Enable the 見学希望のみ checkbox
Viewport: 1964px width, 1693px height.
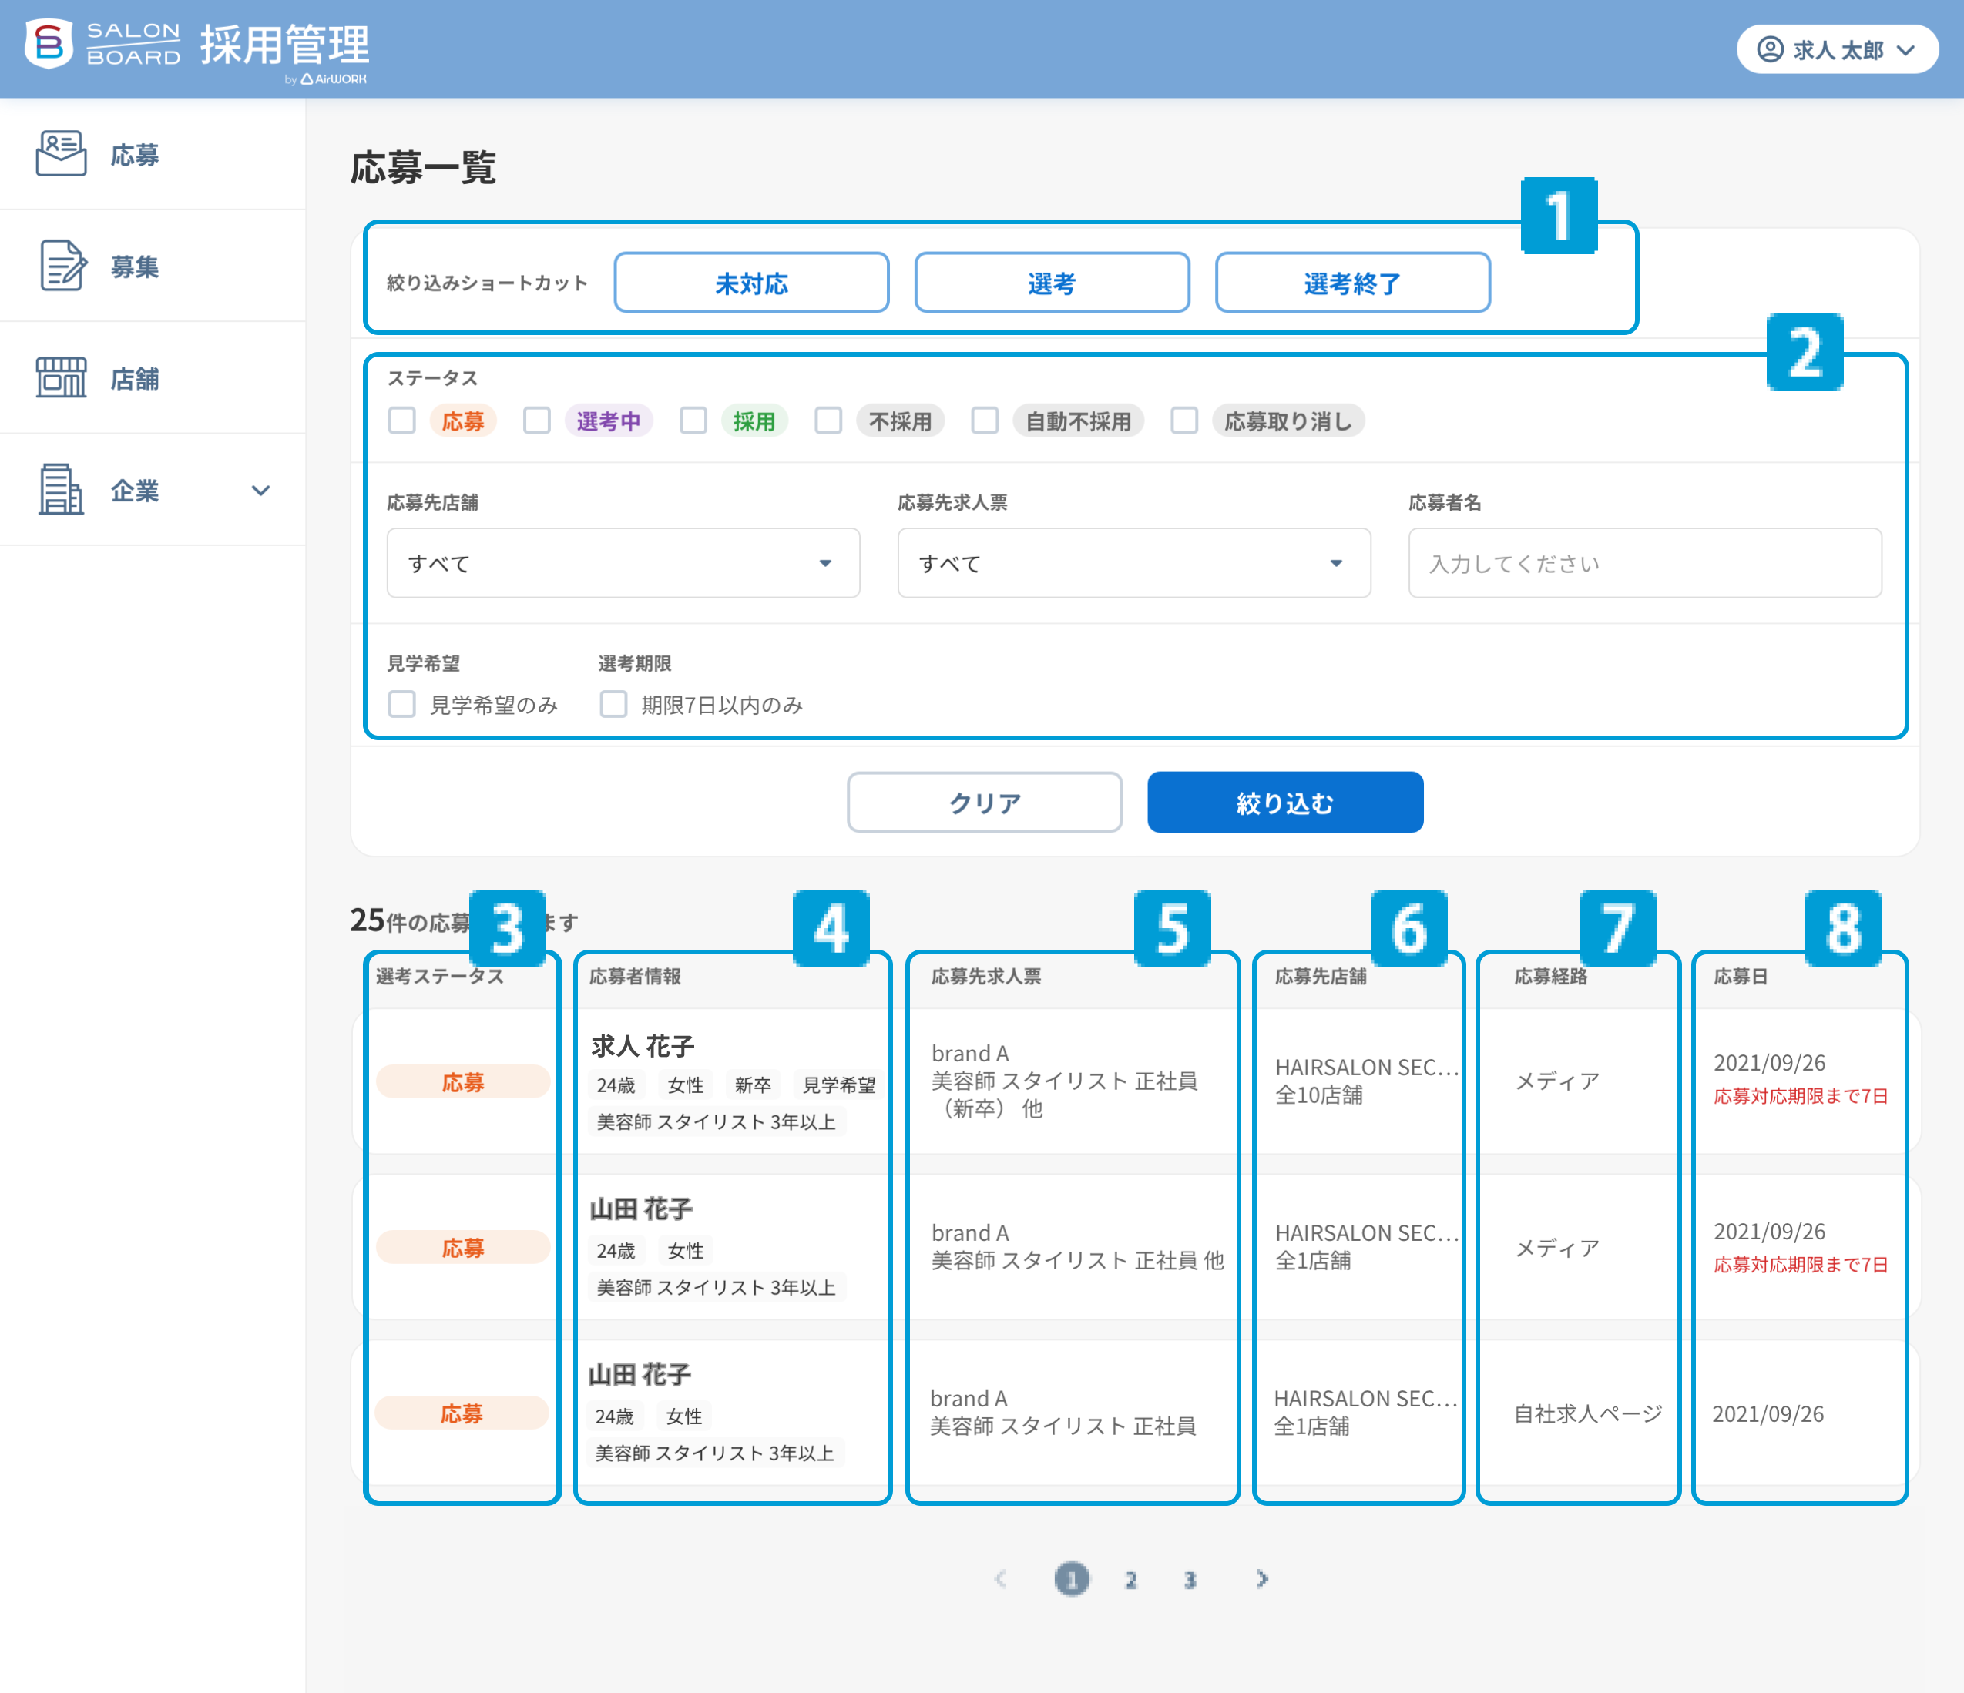pos(402,704)
